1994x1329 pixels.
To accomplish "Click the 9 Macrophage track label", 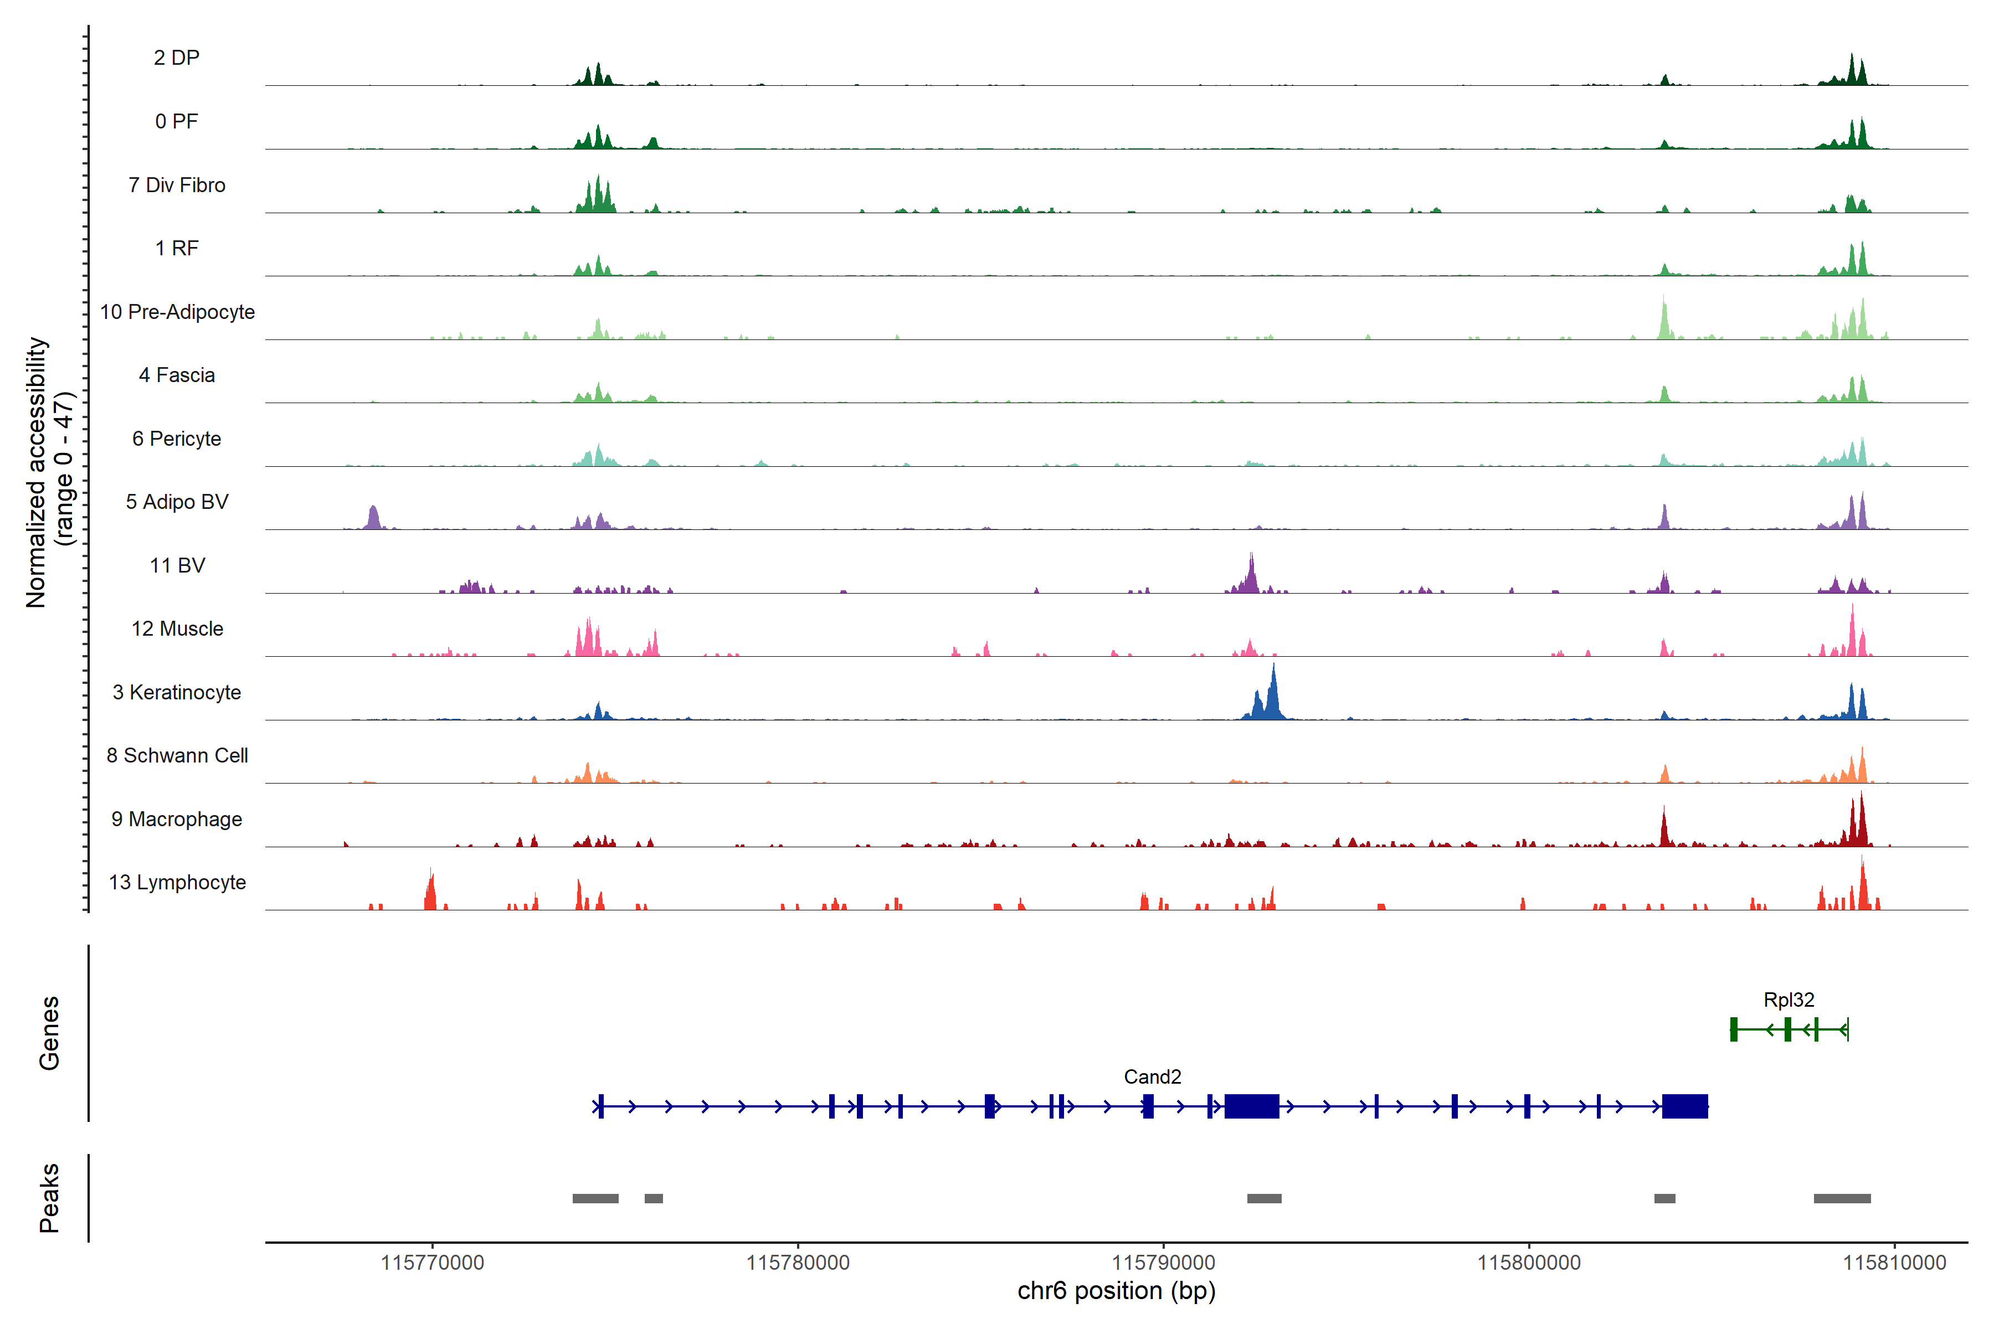I will pyautogui.click(x=176, y=819).
